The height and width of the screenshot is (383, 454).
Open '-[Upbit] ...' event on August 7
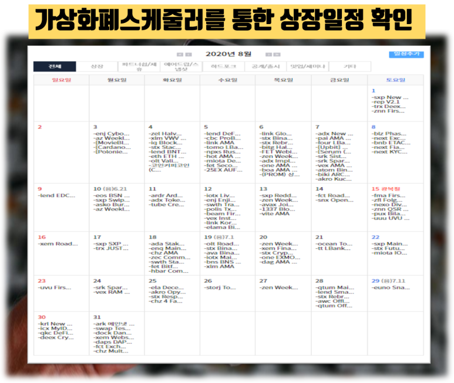tap(331, 147)
